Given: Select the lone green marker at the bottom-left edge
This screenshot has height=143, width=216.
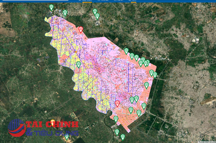Looking at the screenshot, I should (67, 137).
